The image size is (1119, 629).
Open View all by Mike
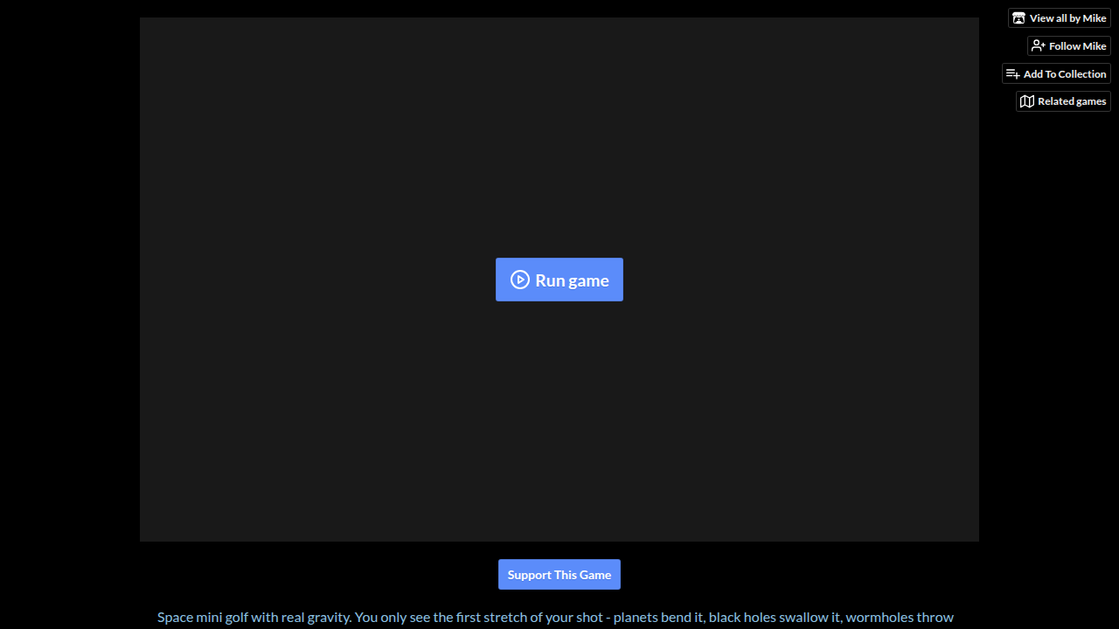[x=1060, y=18]
